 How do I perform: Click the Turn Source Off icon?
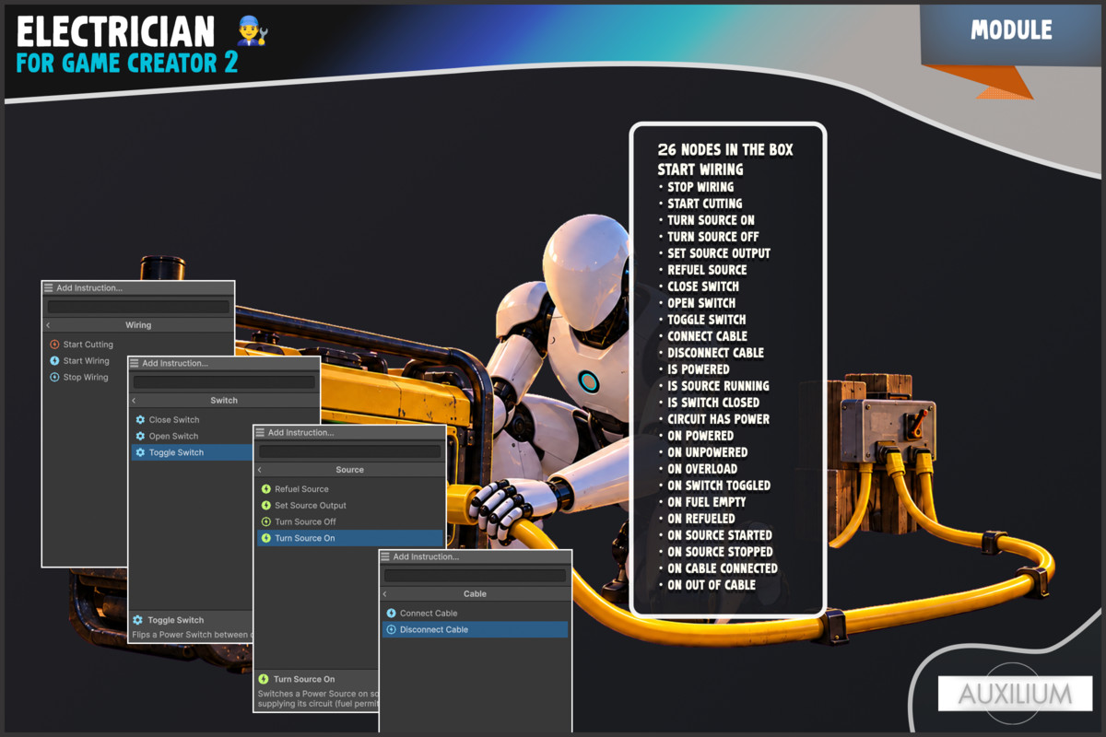coord(266,521)
